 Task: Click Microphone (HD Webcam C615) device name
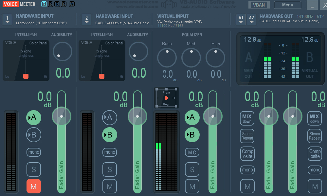click(x=41, y=23)
